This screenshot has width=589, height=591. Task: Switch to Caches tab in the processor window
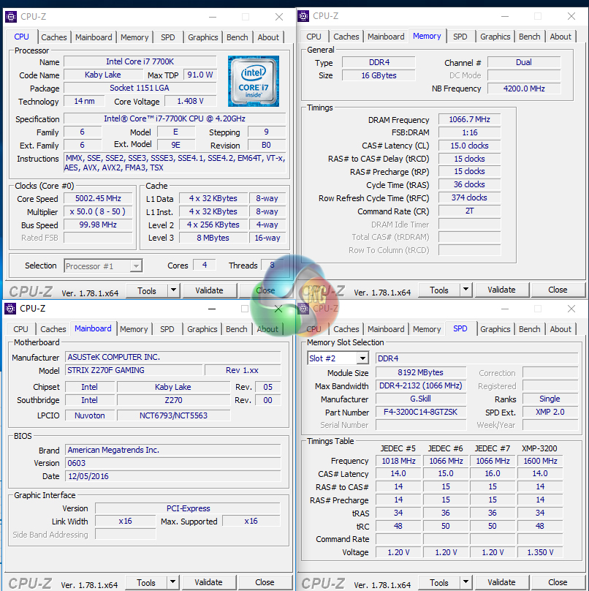[x=54, y=37]
